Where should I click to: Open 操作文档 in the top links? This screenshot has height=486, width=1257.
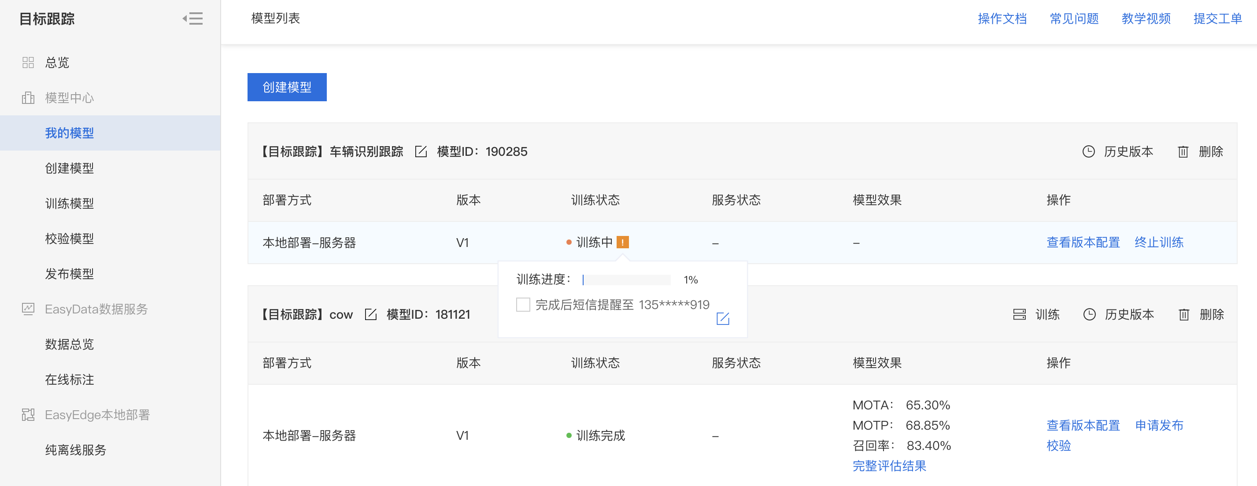click(x=1002, y=18)
